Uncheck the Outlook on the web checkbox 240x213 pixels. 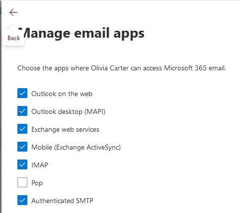pos(22,93)
